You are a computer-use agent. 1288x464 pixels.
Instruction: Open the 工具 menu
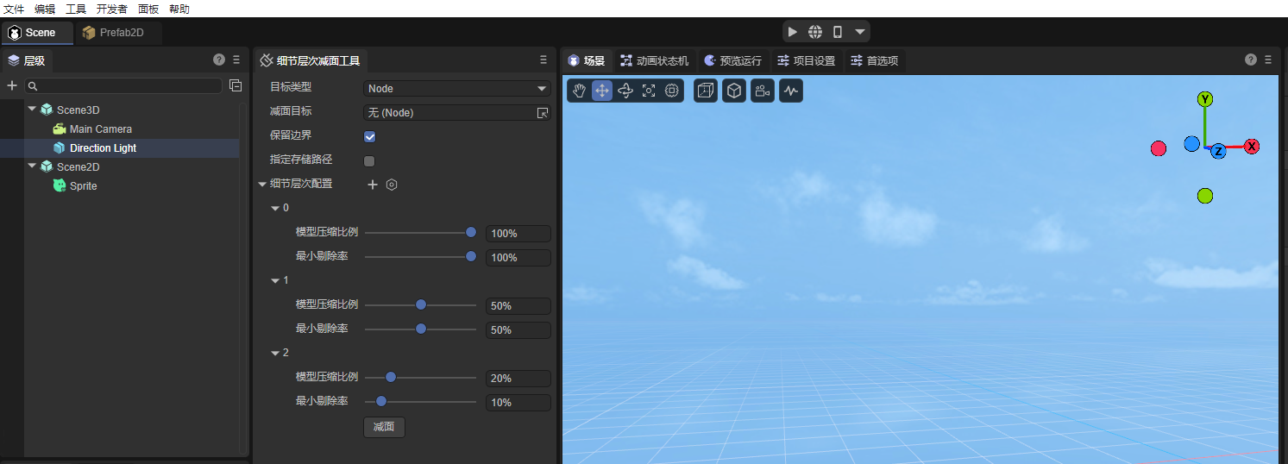(x=76, y=9)
